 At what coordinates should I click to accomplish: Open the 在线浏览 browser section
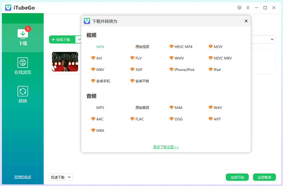(x=23, y=66)
